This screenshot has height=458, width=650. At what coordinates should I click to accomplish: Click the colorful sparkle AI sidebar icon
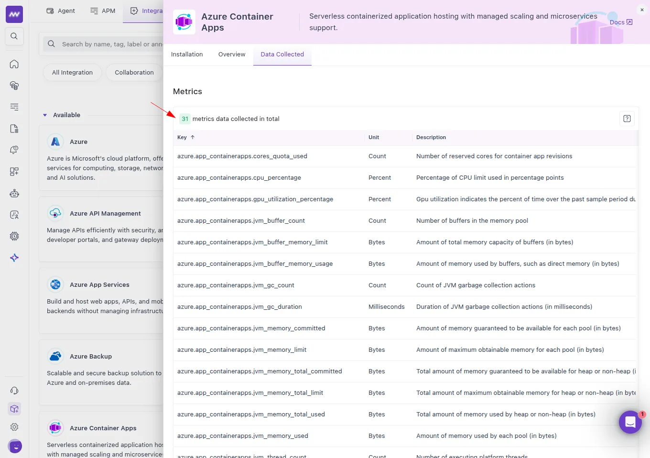coord(14,258)
